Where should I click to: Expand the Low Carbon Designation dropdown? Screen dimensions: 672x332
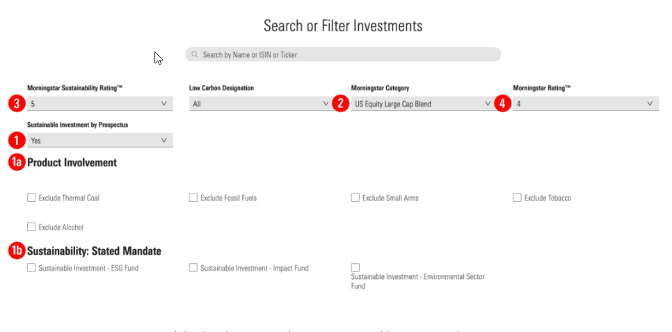pos(261,104)
